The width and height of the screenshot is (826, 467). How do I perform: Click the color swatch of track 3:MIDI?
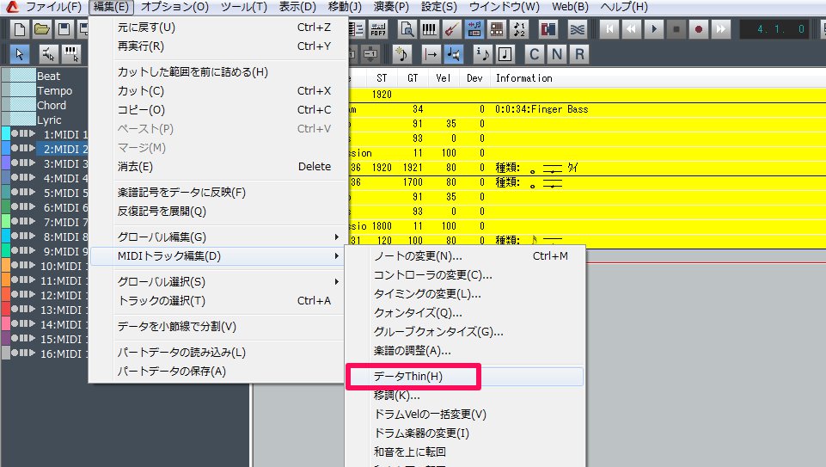click(5, 163)
